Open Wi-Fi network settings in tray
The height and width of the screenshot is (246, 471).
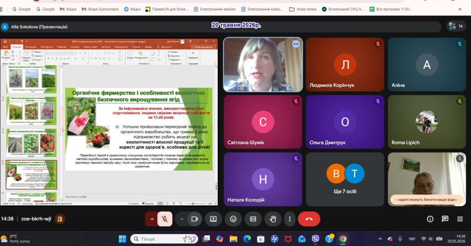point(424,239)
